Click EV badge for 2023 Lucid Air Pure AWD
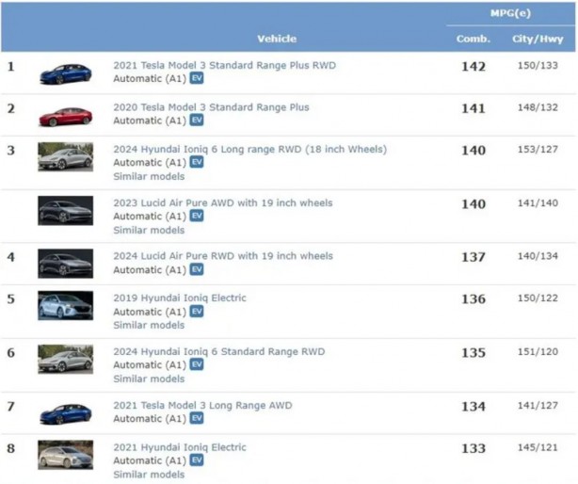Viewport: 578px width, 484px height. (197, 216)
